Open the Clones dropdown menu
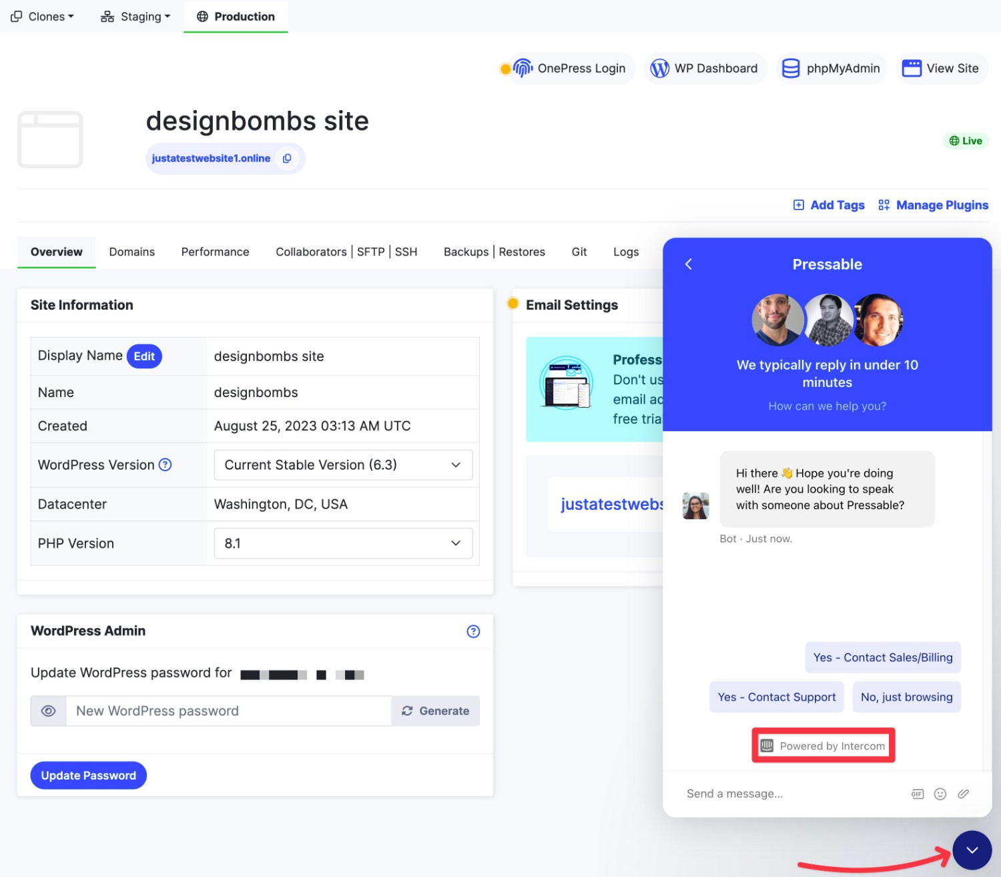The height and width of the screenshot is (877, 1001). [x=42, y=16]
